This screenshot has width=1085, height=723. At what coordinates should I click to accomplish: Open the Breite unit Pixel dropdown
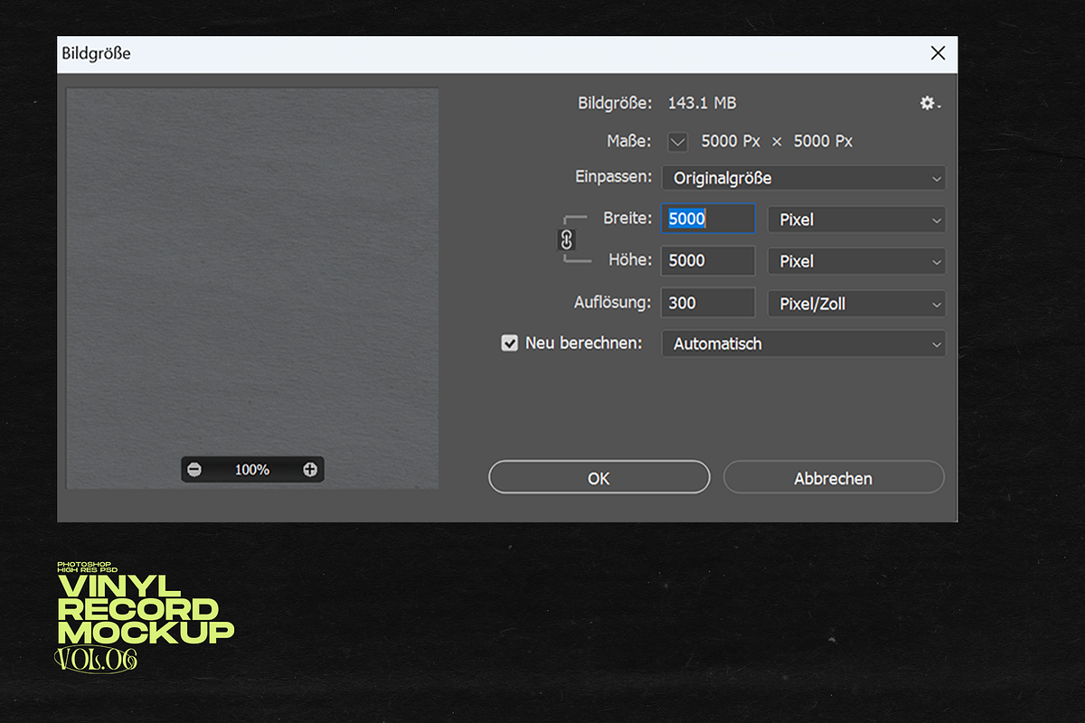coord(856,220)
